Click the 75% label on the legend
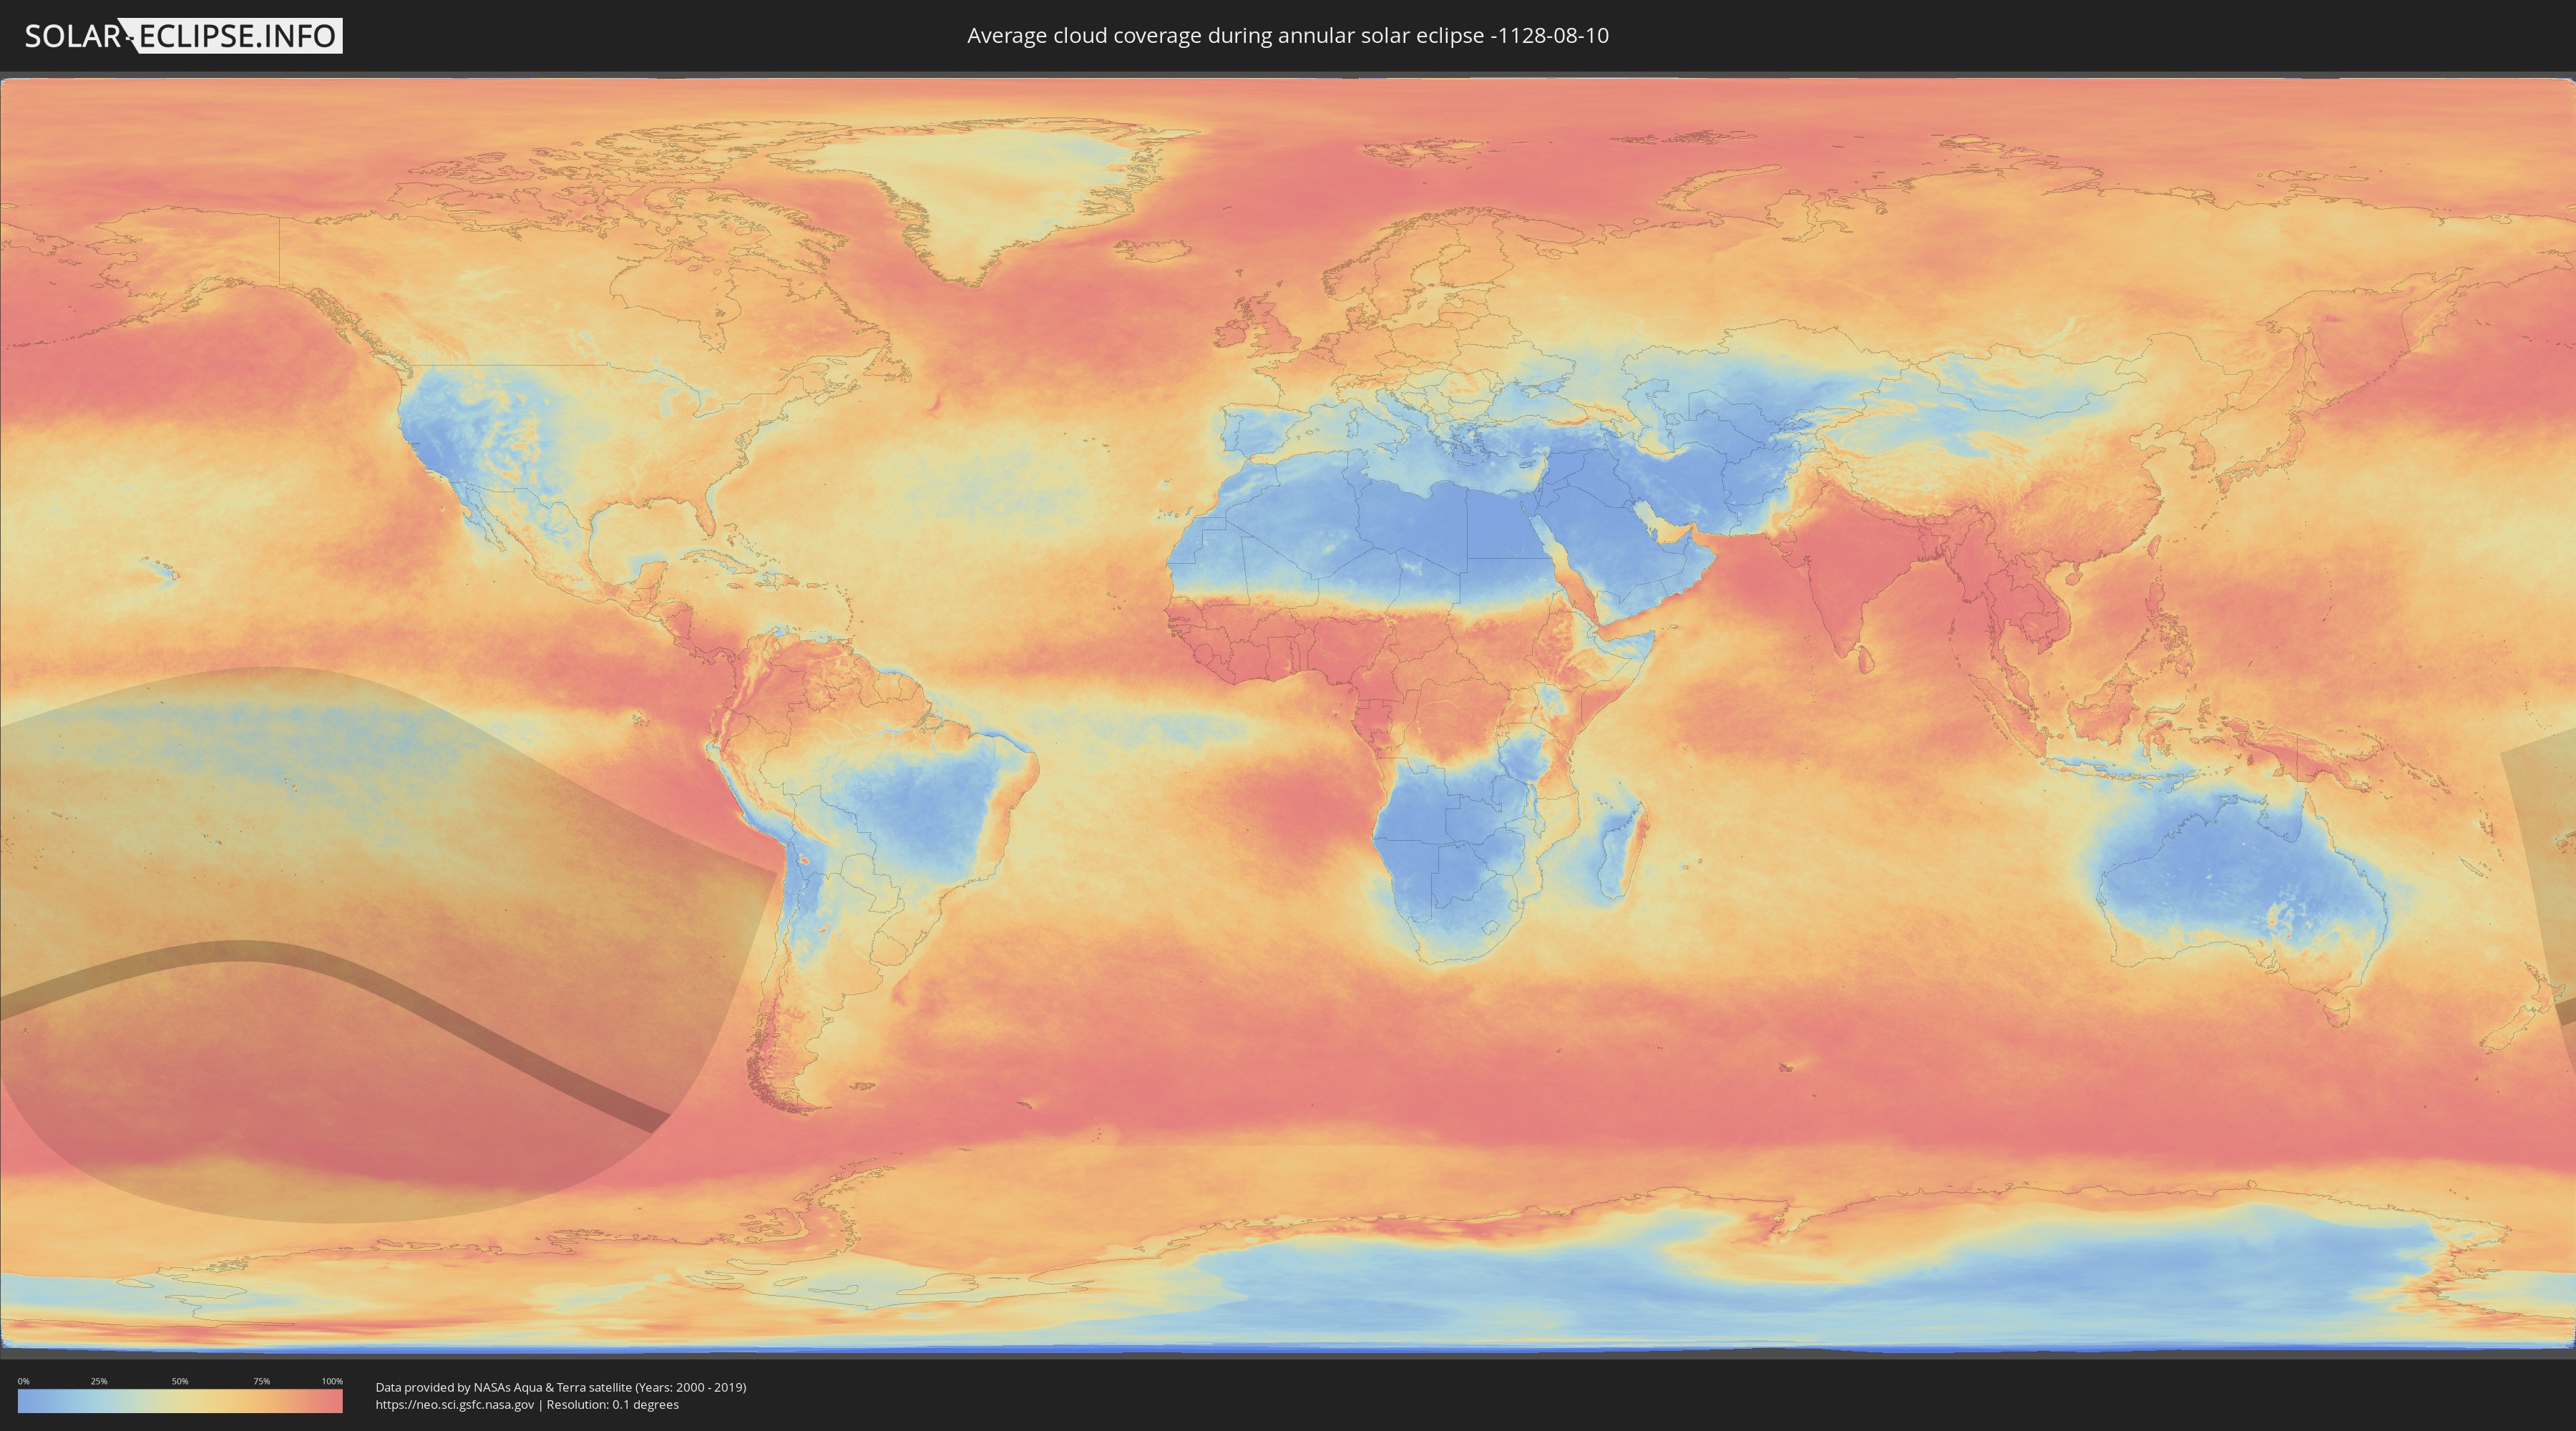Viewport: 2576px width, 1431px height. (261, 1381)
